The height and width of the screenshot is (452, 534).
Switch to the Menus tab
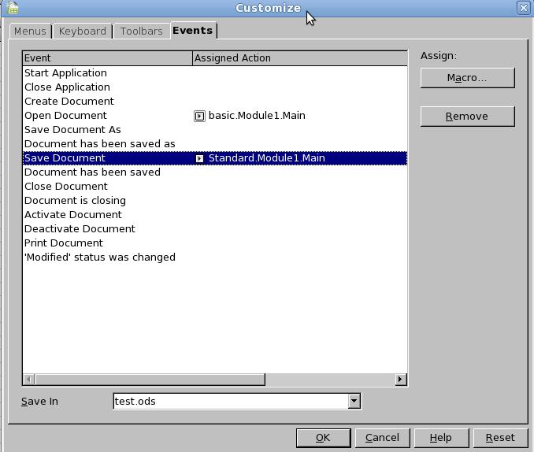click(x=30, y=31)
